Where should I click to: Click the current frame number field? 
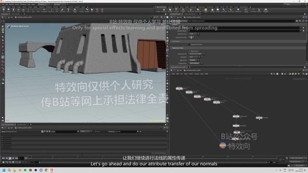tap(21, 158)
